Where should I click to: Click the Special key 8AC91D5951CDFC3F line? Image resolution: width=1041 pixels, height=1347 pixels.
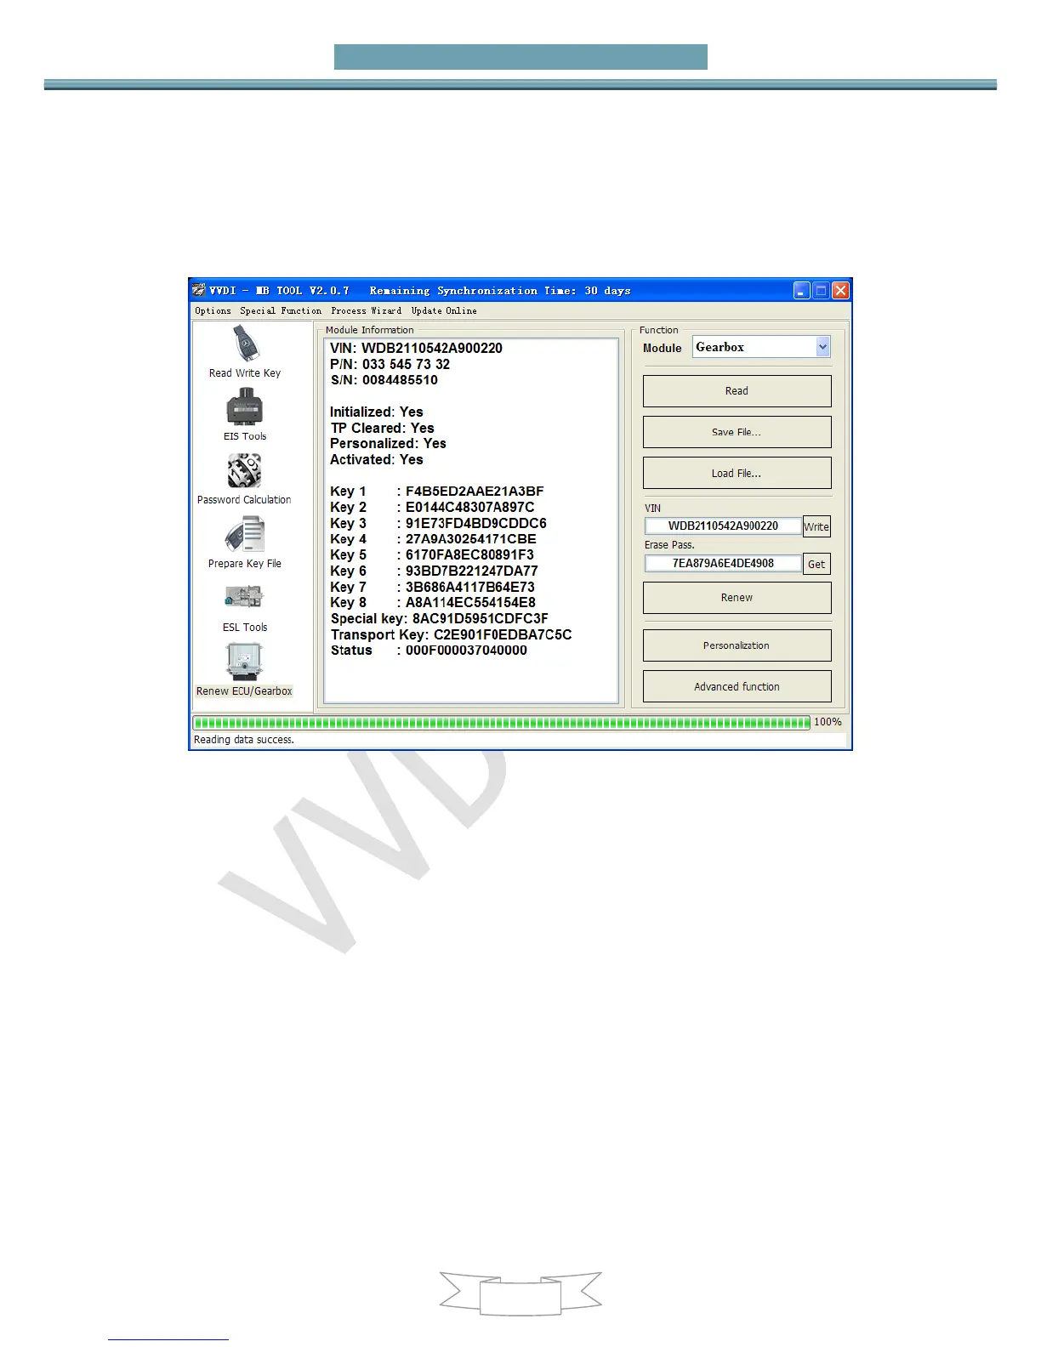tap(440, 618)
